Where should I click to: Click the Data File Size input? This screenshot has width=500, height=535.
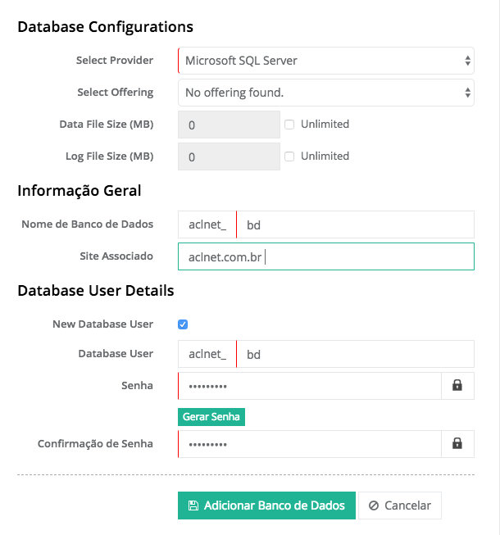coord(229,125)
